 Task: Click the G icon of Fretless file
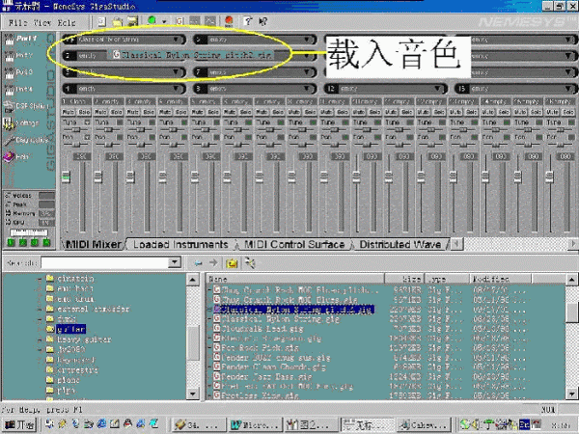coord(217,395)
